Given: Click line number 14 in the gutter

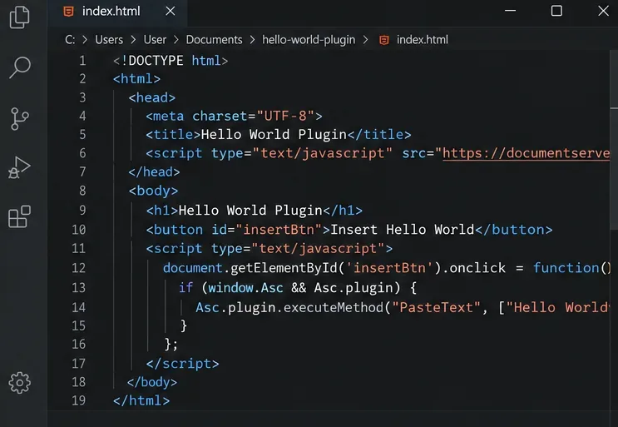Looking at the screenshot, I should point(79,307).
